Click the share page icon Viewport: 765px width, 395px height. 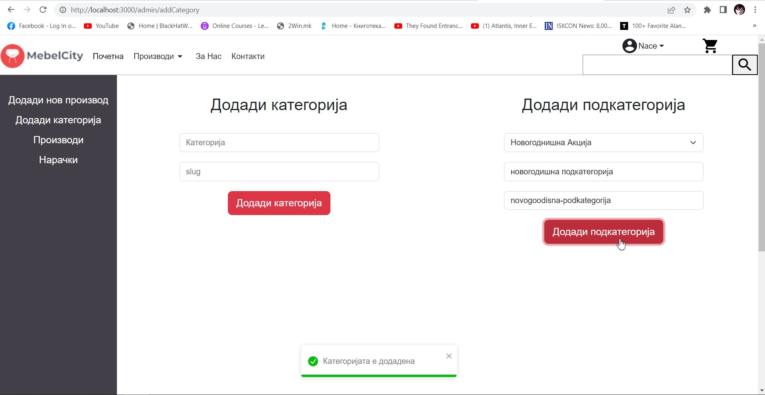pos(671,10)
